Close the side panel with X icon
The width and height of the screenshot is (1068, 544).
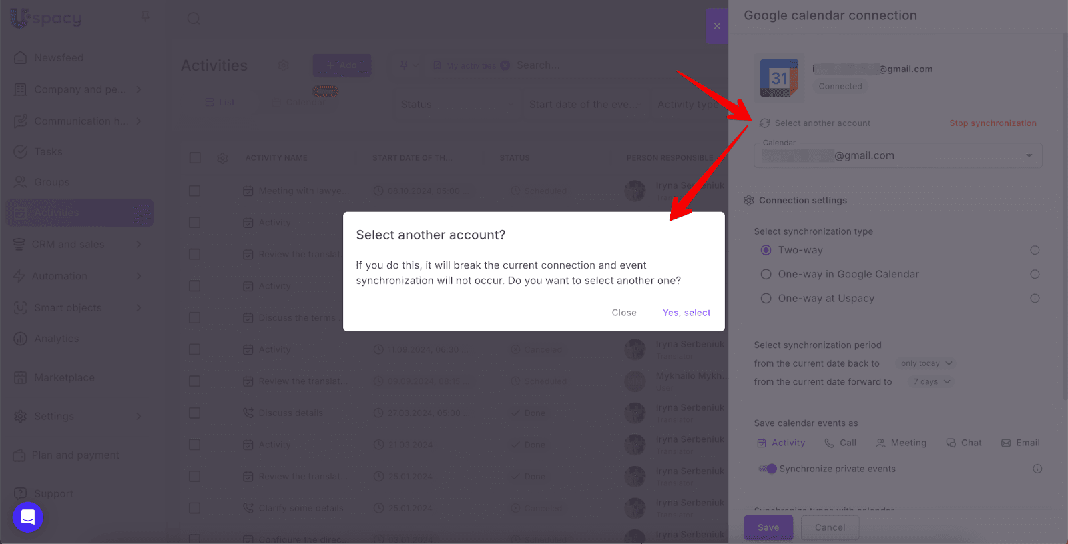click(717, 26)
